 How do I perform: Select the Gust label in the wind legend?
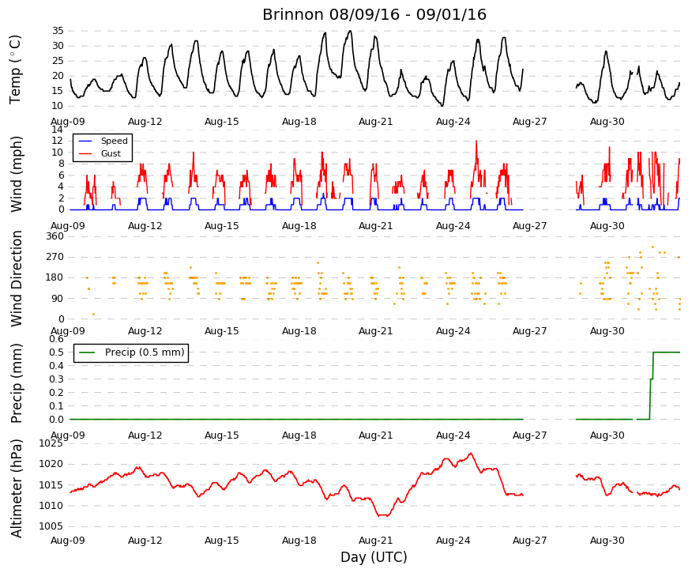click(x=111, y=153)
